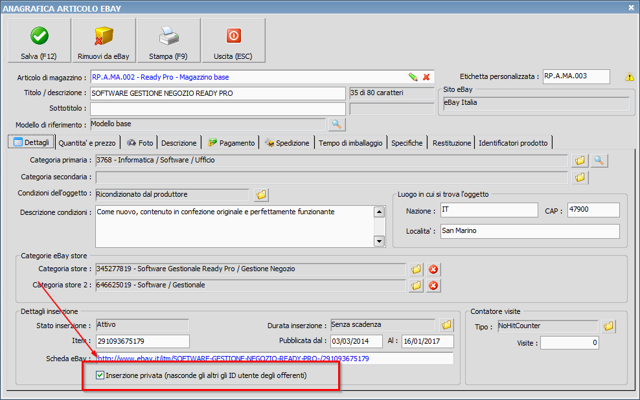Open folder picker for Categoria primaria

click(x=580, y=161)
